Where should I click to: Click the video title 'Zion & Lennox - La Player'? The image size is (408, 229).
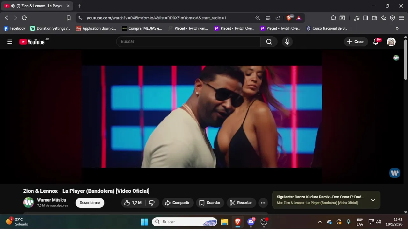click(86, 191)
